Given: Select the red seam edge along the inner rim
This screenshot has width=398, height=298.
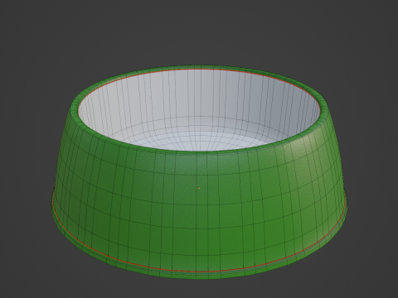Looking at the screenshot, I should (200, 69).
